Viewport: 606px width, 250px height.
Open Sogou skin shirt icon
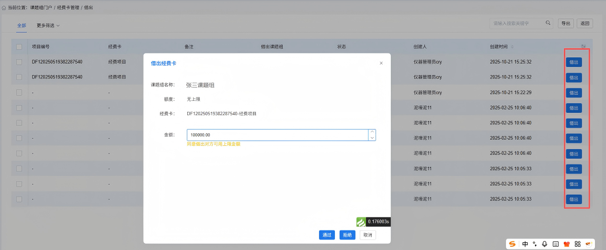tap(567, 244)
